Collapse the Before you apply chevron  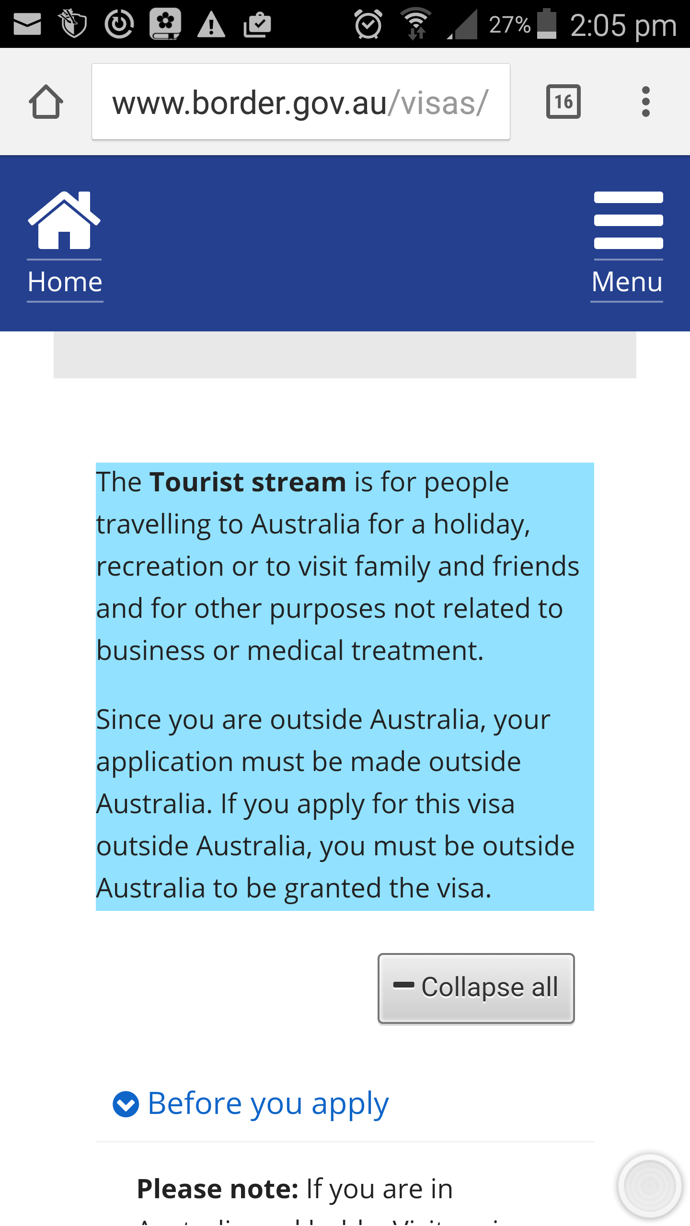126,1104
